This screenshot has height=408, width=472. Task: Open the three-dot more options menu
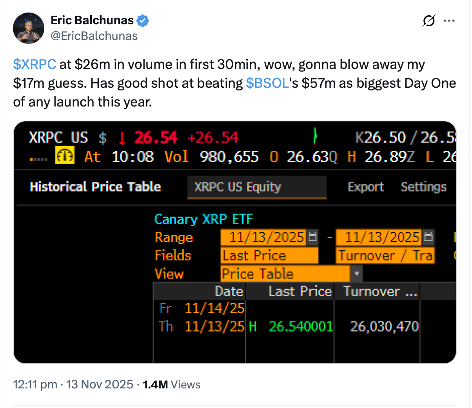[449, 21]
